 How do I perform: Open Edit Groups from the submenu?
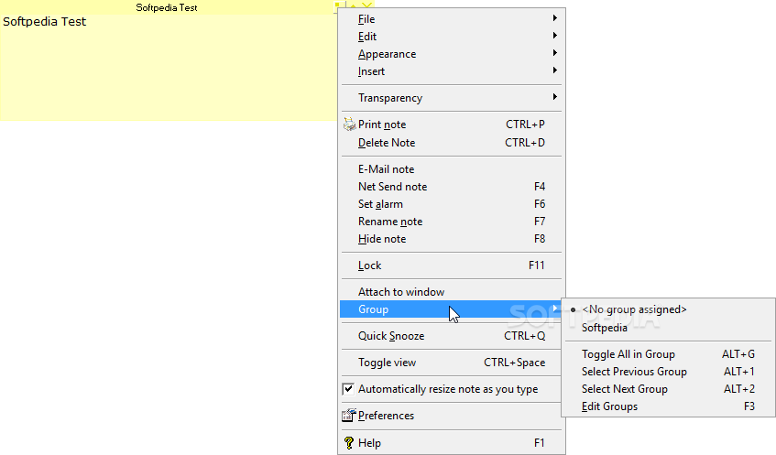[x=669, y=406]
